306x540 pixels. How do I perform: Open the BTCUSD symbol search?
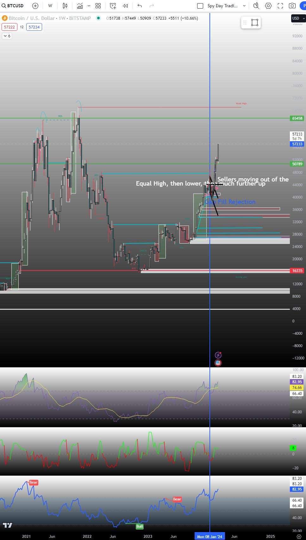[13, 6]
